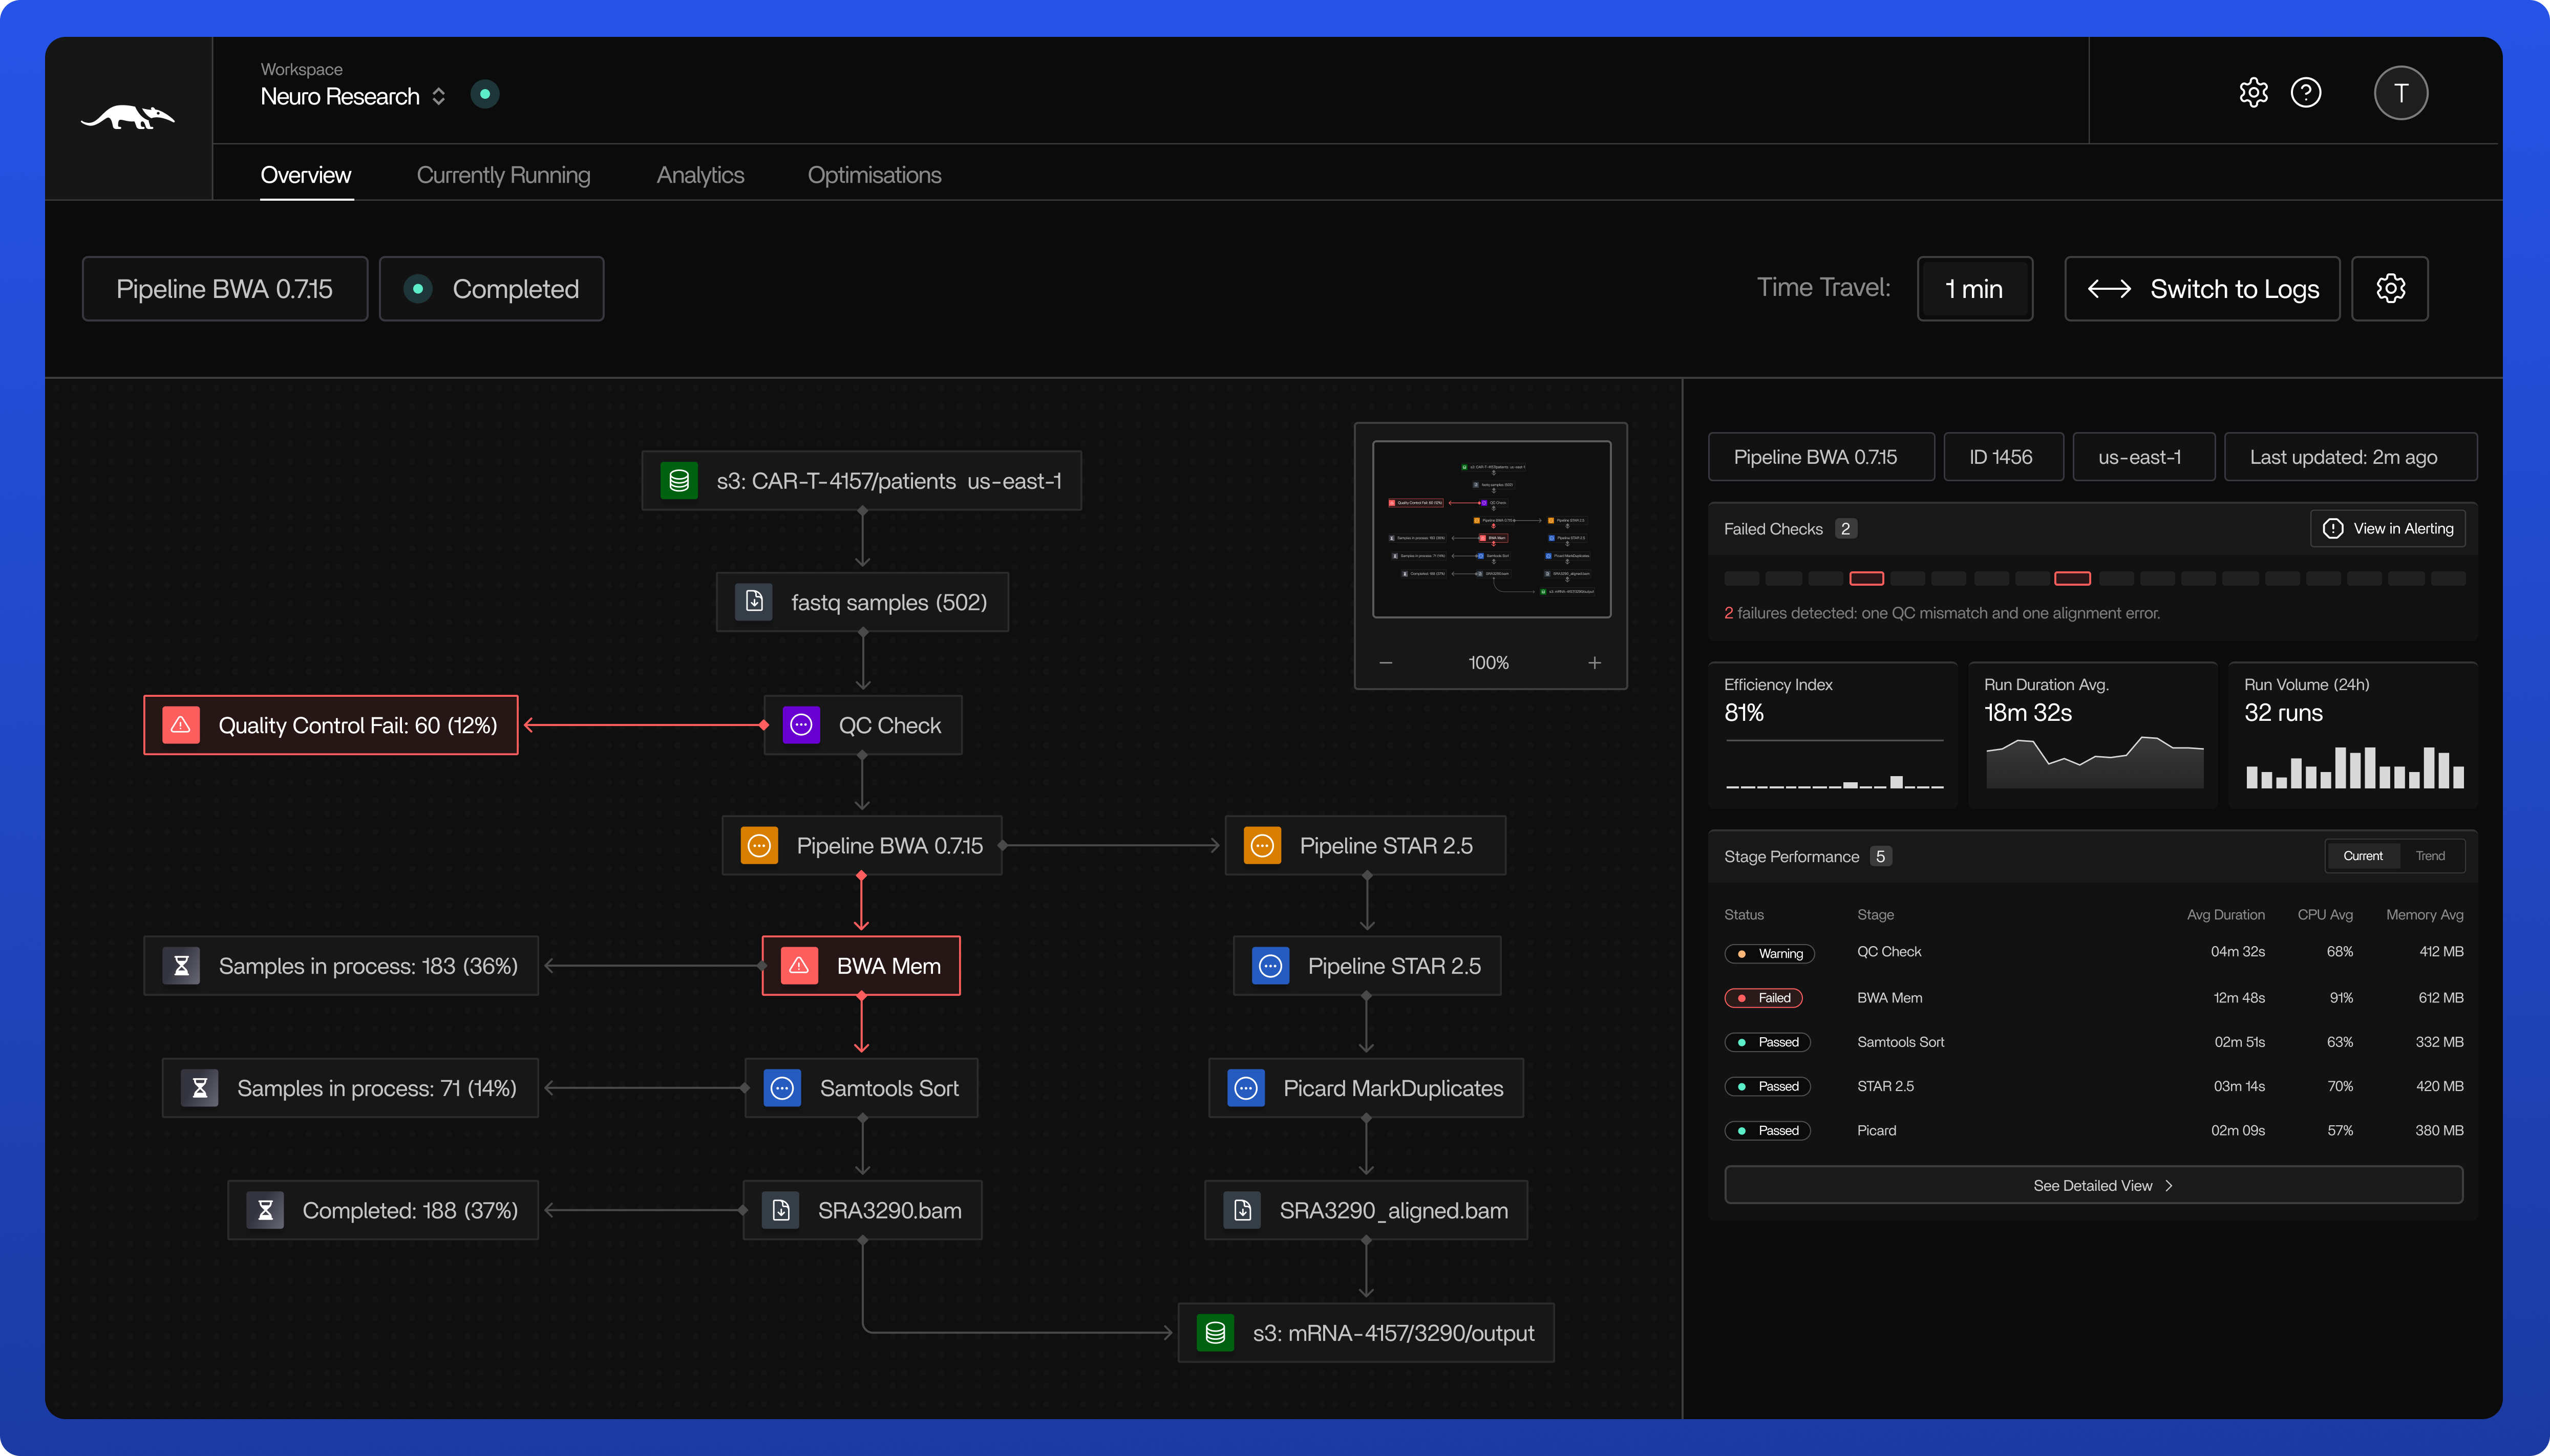Viewport: 2550px width, 1456px height.
Task: Select the purple QC Check node icon
Action: pyautogui.click(x=801, y=725)
